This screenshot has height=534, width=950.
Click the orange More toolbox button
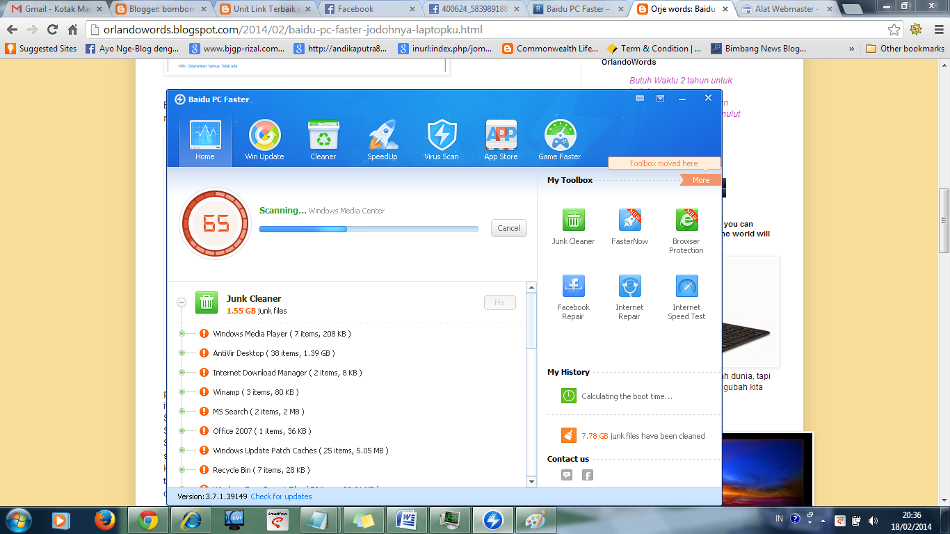point(700,180)
